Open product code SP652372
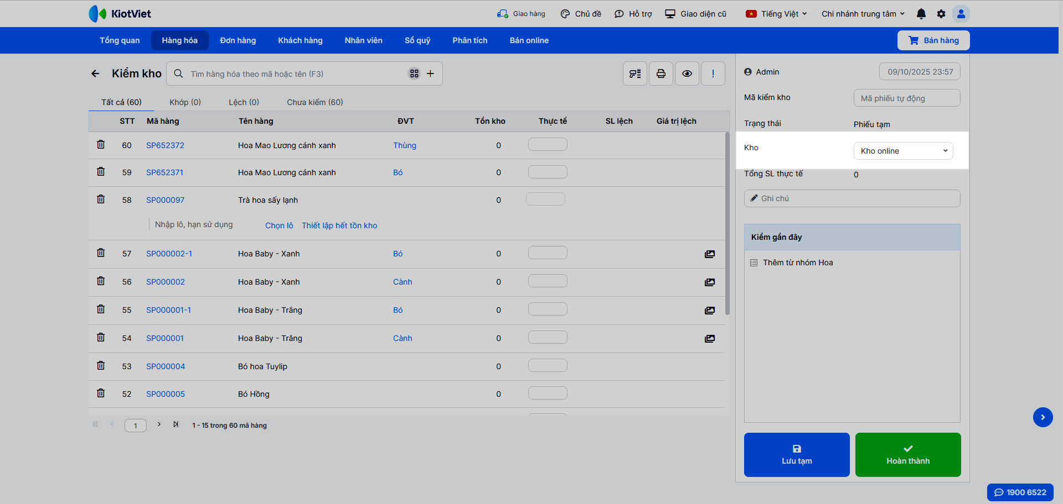1063x504 pixels. (165, 145)
